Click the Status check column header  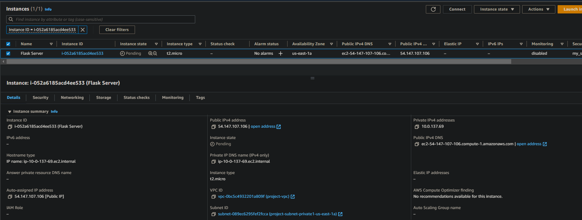pos(223,44)
